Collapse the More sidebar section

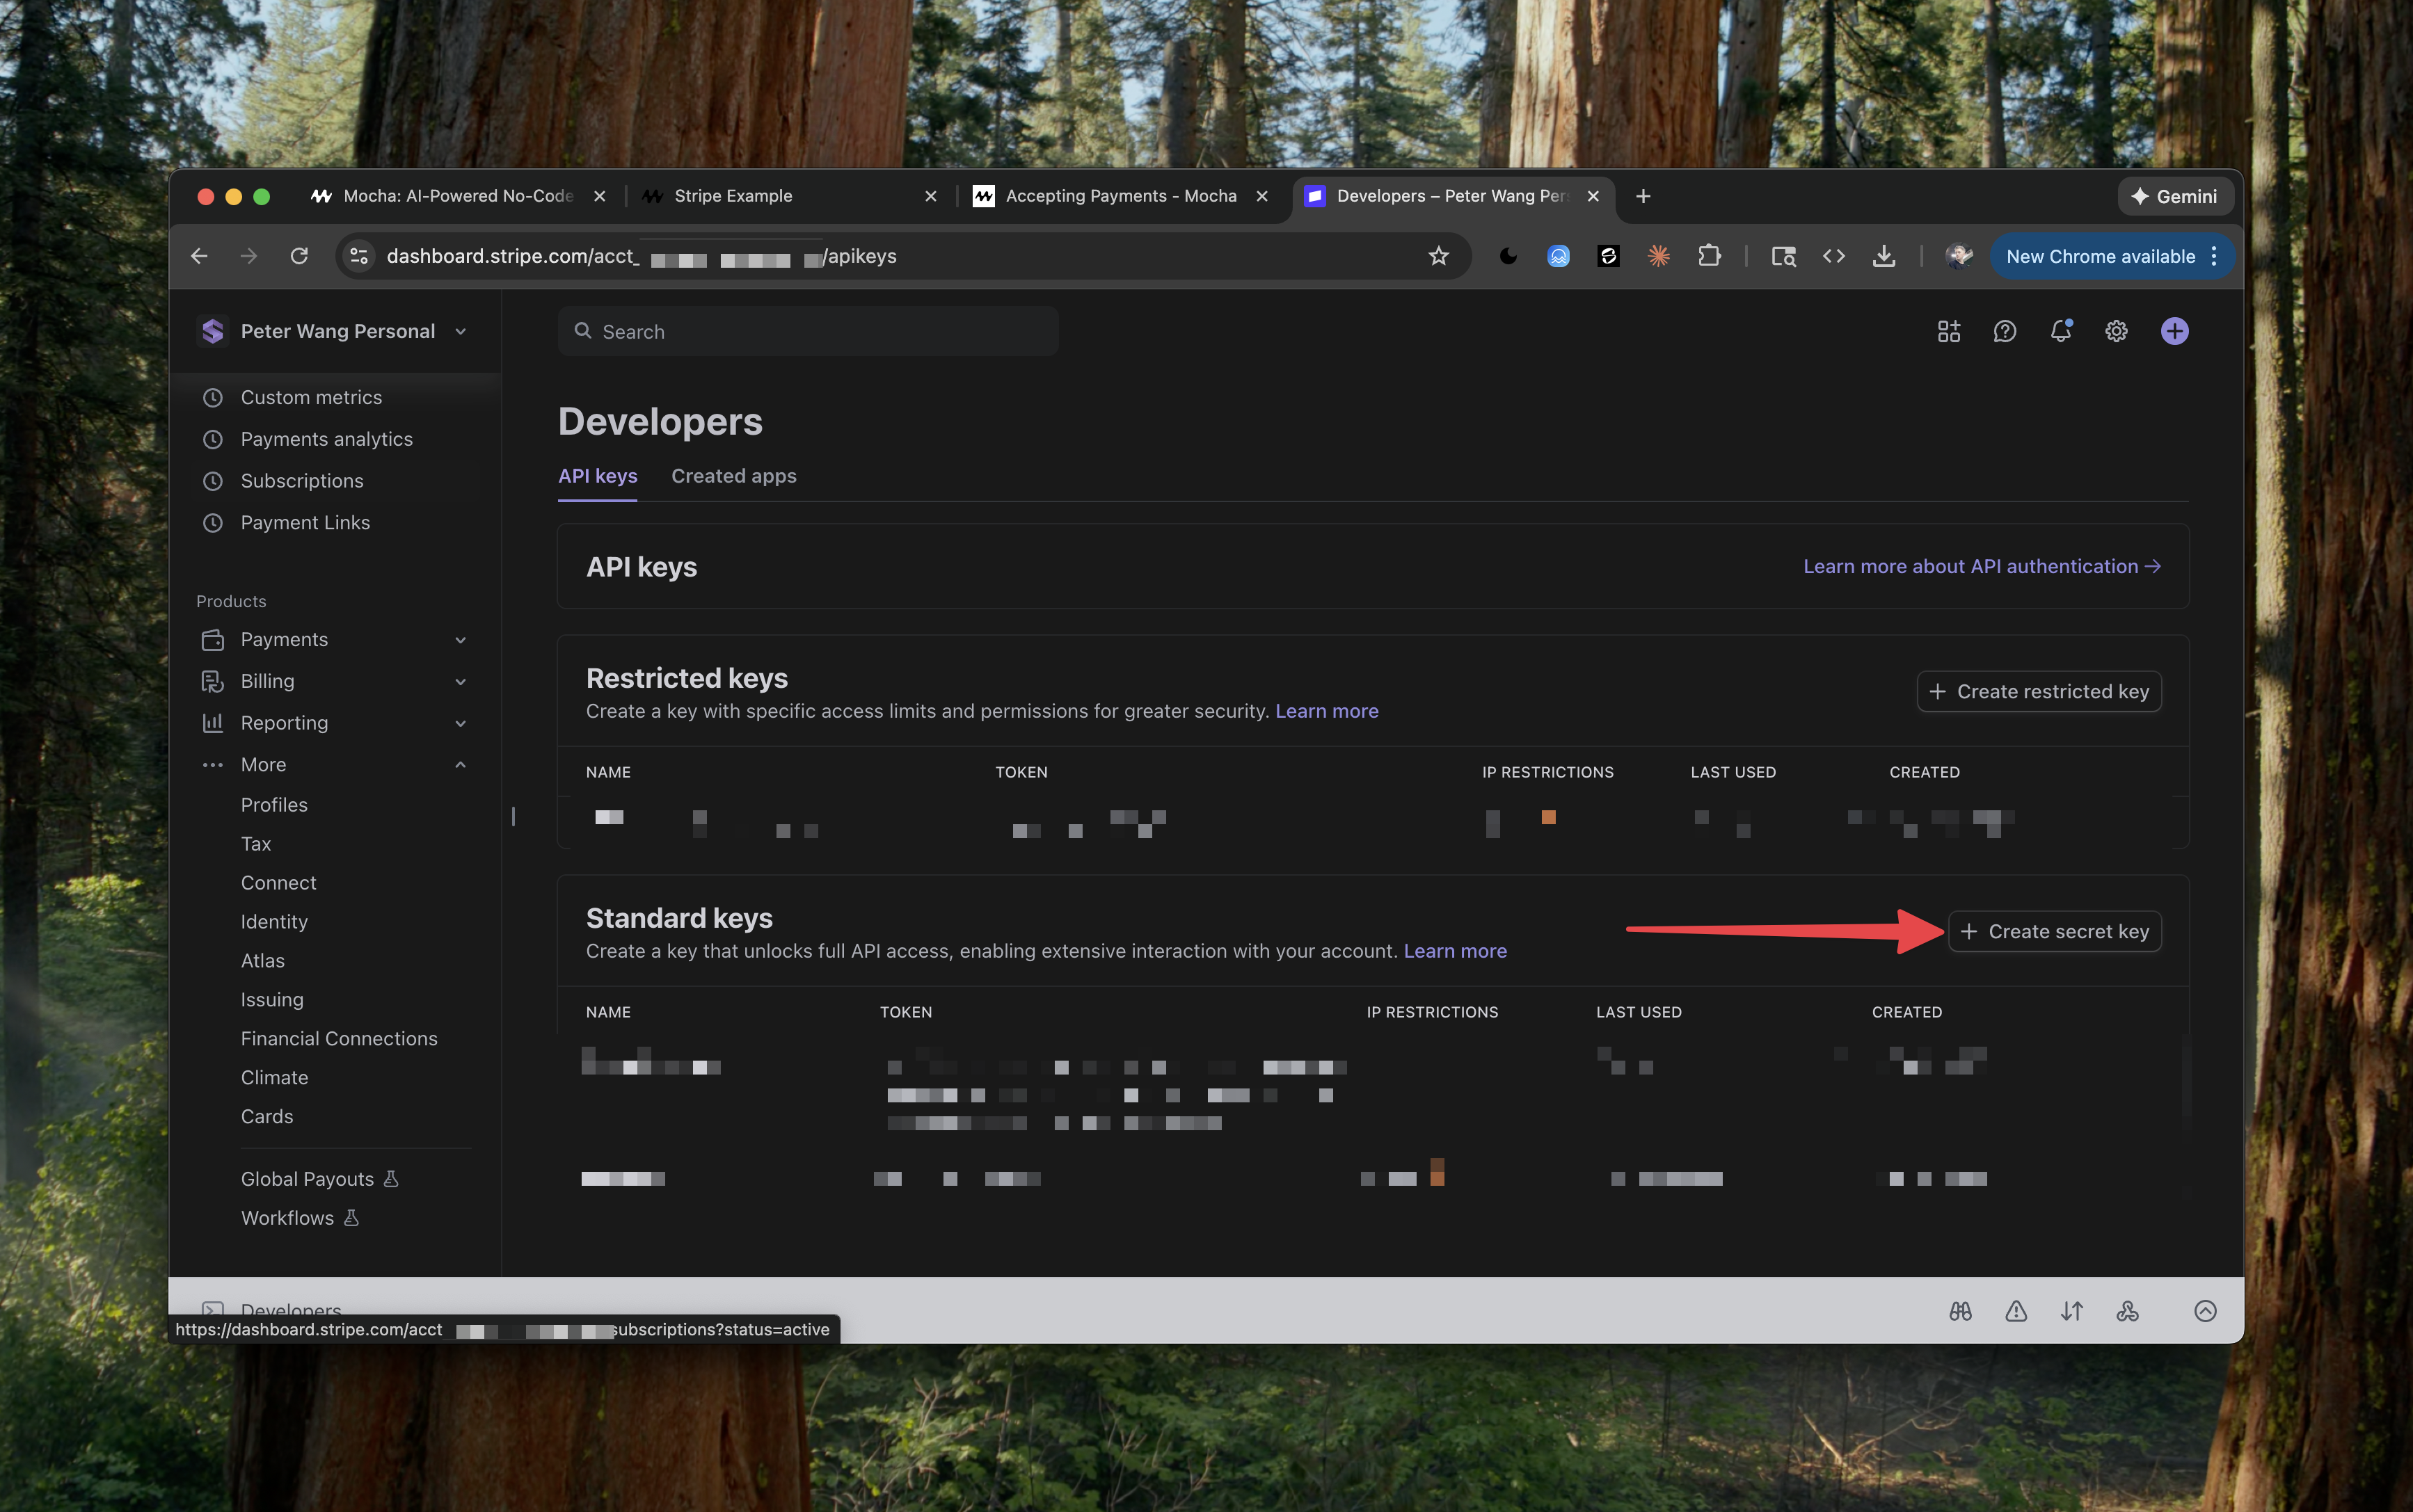click(460, 765)
